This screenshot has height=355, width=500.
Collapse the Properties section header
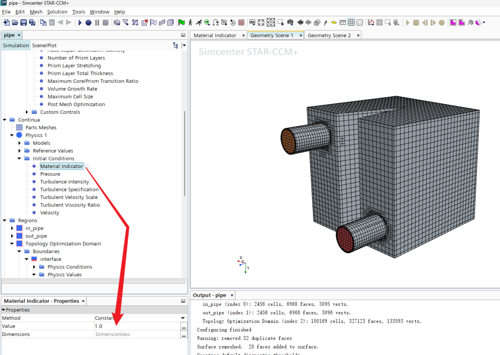coord(4,310)
